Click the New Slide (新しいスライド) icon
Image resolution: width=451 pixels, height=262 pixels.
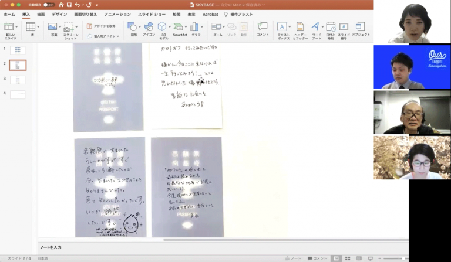(x=9, y=26)
